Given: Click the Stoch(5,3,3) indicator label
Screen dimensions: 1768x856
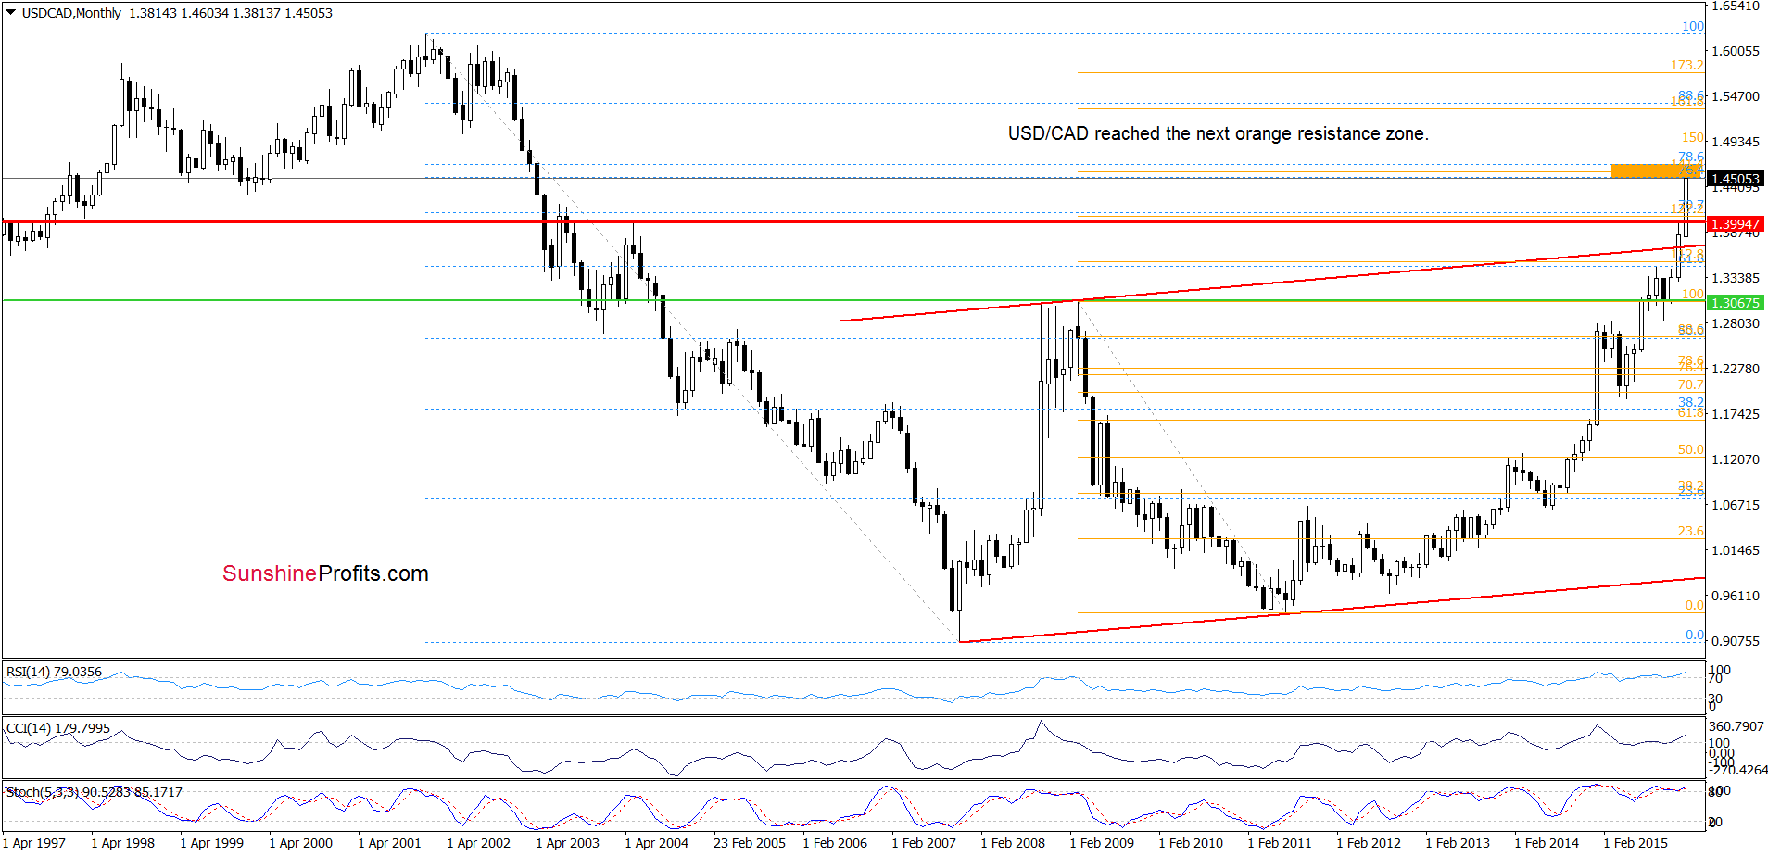Looking at the screenshot, I should point(94,792).
